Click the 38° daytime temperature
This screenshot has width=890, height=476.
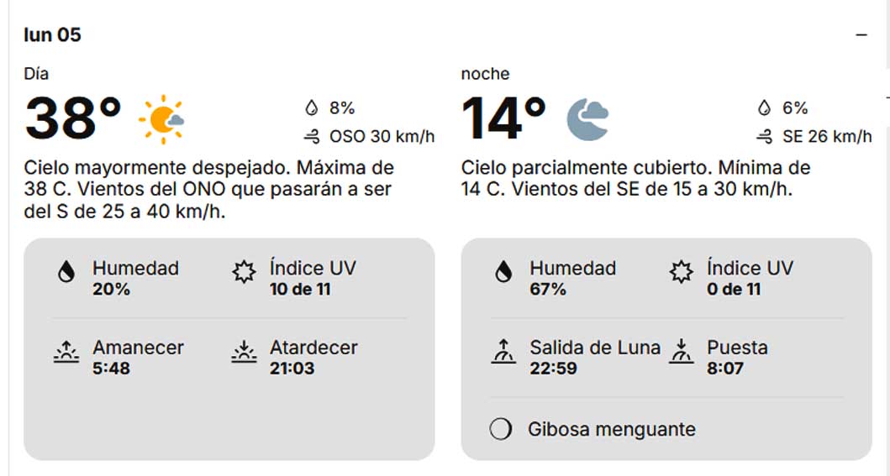pyautogui.click(x=73, y=118)
